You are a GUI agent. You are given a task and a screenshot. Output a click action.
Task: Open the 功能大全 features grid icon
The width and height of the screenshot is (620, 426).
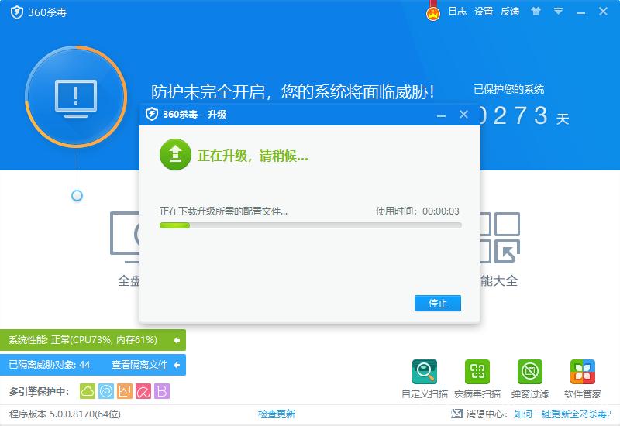pos(500,238)
